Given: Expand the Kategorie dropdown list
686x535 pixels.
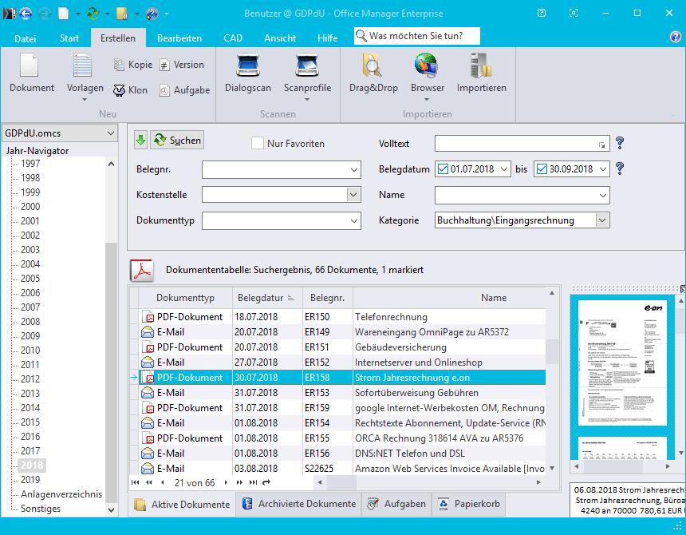Looking at the screenshot, I should [602, 220].
